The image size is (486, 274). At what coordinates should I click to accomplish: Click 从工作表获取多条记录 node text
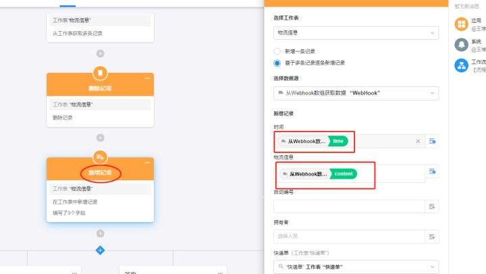coord(78,34)
